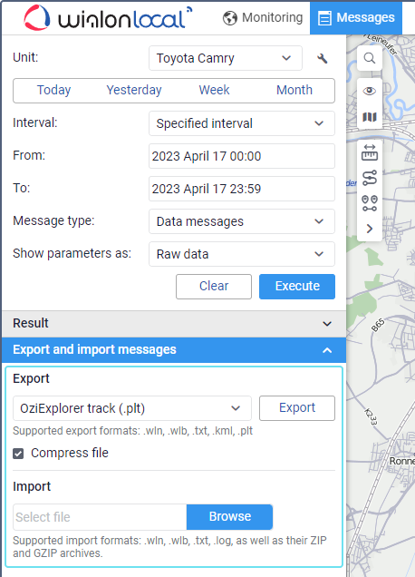Click the From date input field
The height and width of the screenshot is (577, 415).
pyautogui.click(x=242, y=156)
